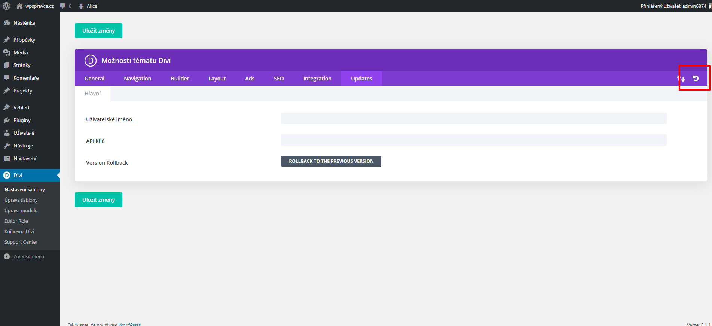Select the Hlavní sub-tab
This screenshot has height=326, width=712.
(92, 94)
